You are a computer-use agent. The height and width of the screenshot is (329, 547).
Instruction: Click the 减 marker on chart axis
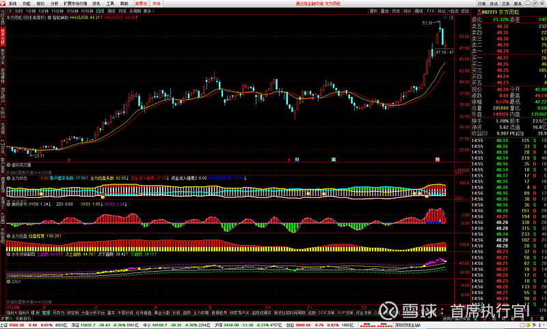pyautogui.click(x=334, y=160)
